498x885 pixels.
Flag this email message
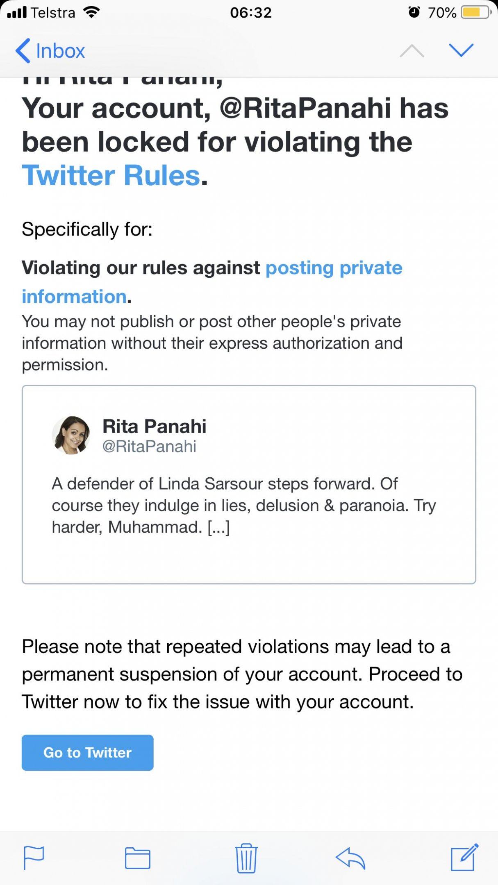[34, 858]
